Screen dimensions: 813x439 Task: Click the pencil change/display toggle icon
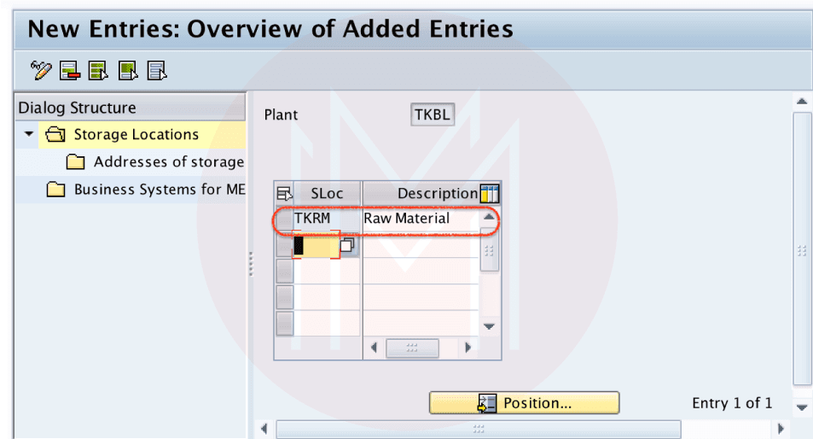click(40, 70)
